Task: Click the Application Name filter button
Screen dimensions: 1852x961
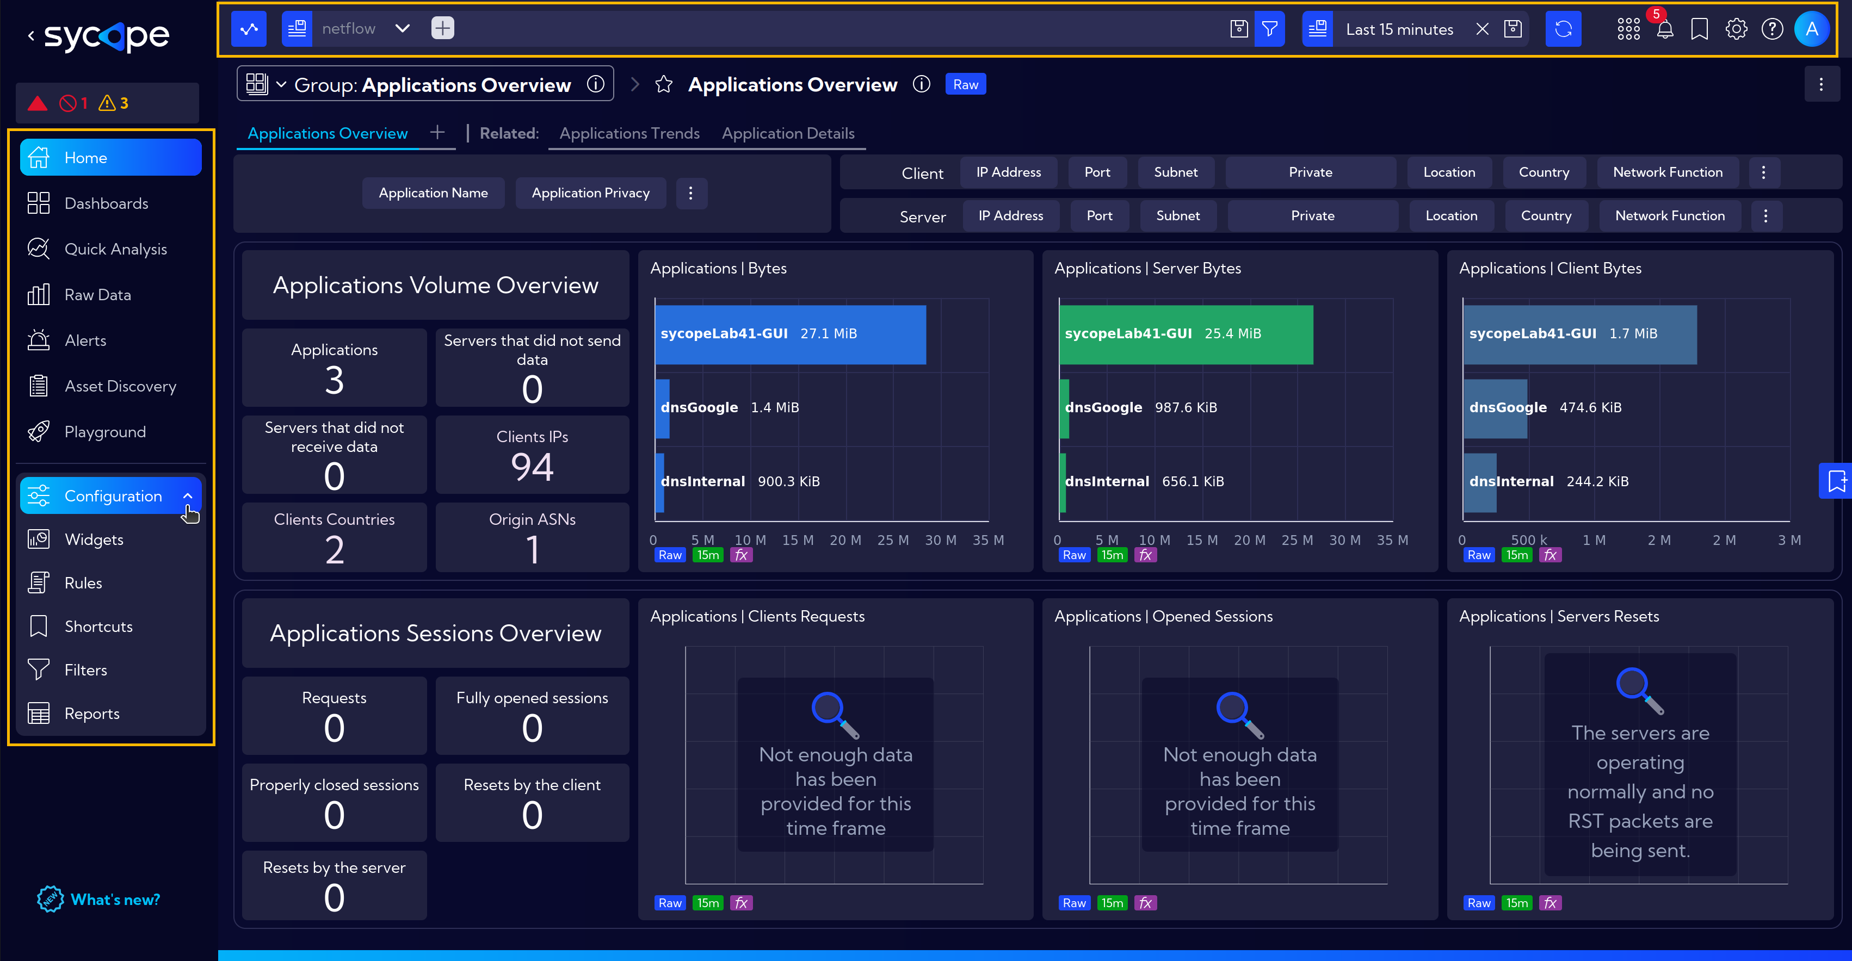Action: coord(433,193)
